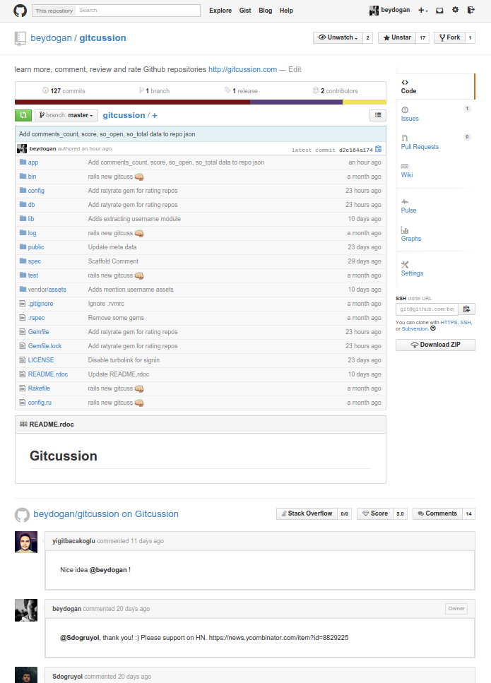491x683 pixels.
Task: Open the config folder
Action: pyautogui.click(x=36, y=191)
